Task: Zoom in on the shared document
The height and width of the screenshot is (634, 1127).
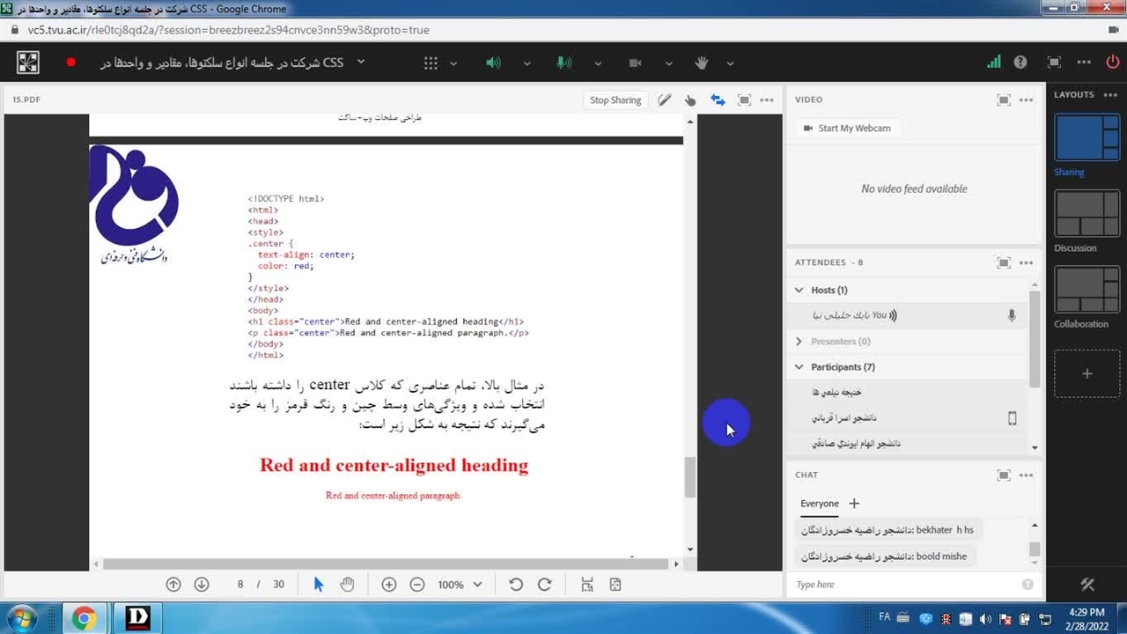Action: 389,585
